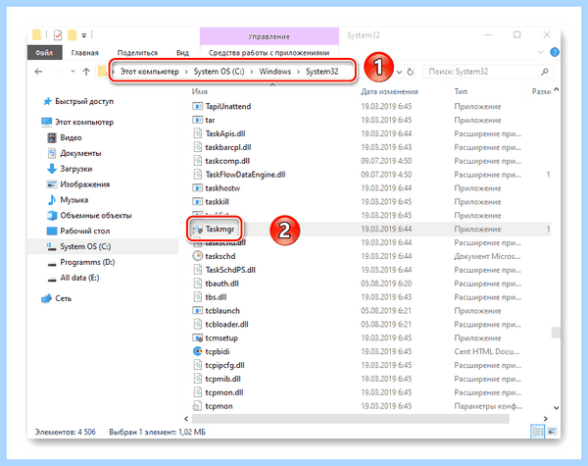Select System32 in the address path
Image resolution: width=588 pixels, height=466 pixels.
pyautogui.click(x=322, y=72)
